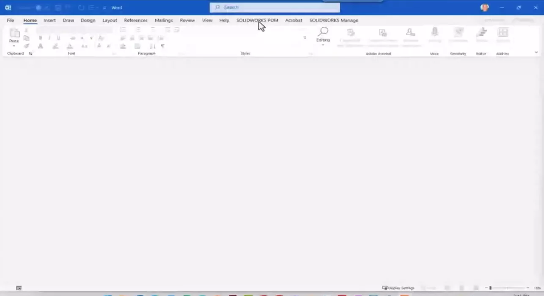Click the Display Settings button
Viewport: 544px width, 296px height.
(398, 288)
